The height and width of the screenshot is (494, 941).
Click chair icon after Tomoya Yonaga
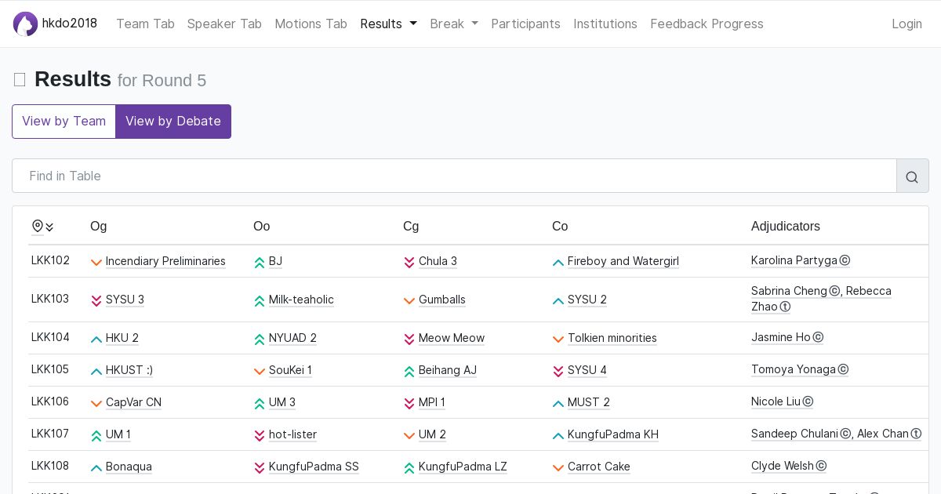[x=843, y=369]
